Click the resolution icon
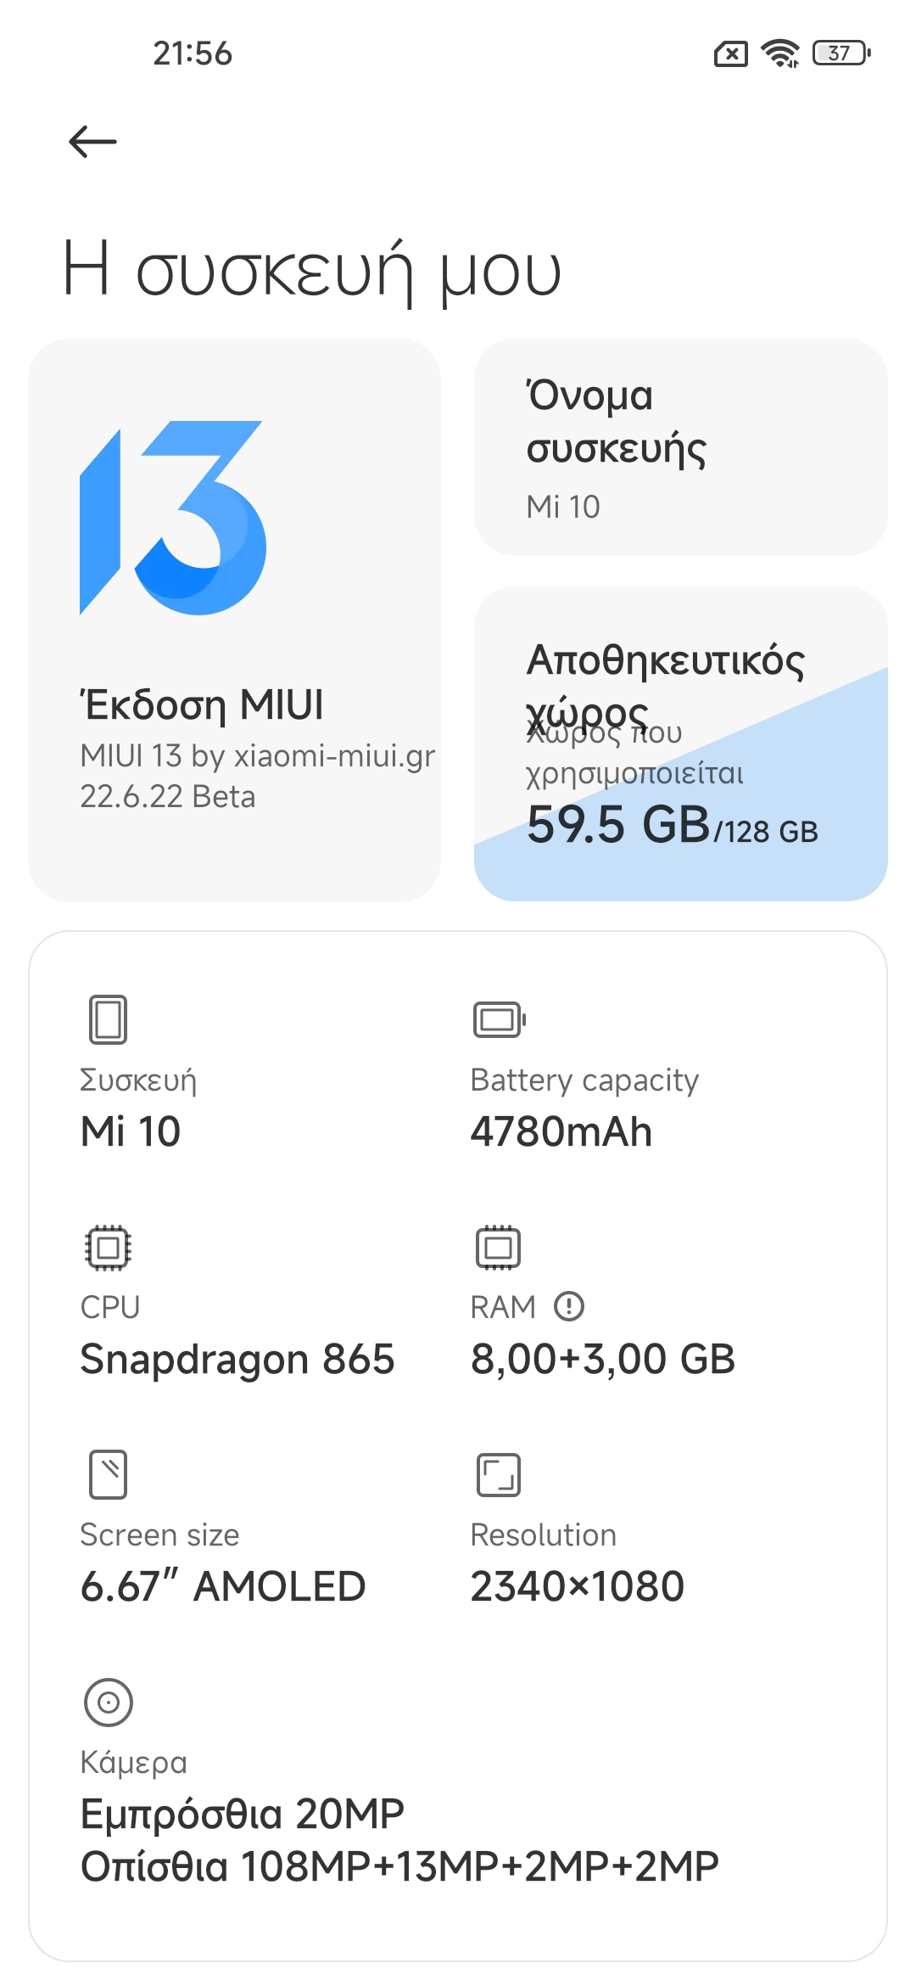916x1986 pixels. point(498,1474)
